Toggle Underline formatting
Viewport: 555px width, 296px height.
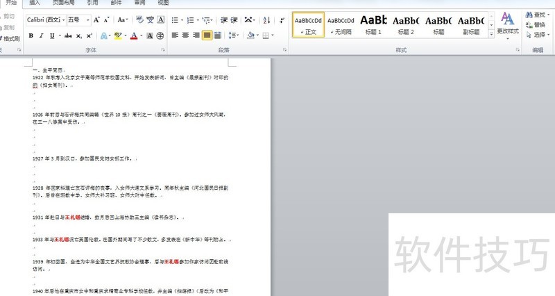52,36
